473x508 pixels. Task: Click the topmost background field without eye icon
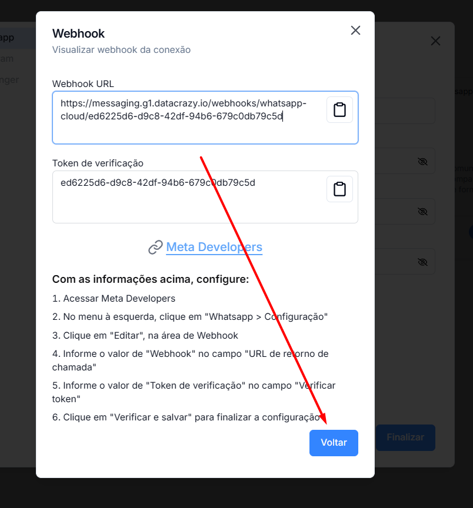coord(405,111)
